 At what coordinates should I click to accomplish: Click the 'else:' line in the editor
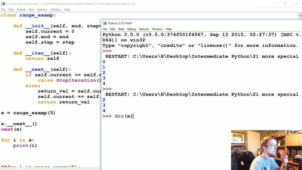tap(33, 85)
